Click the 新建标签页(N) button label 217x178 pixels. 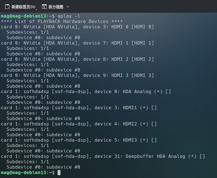(23, 7)
